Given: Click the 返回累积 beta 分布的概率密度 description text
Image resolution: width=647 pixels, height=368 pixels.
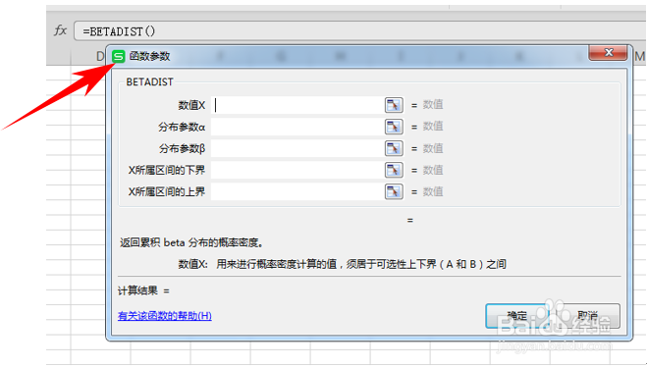Looking at the screenshot, I should pyautogui.click(x=191, y=242).
